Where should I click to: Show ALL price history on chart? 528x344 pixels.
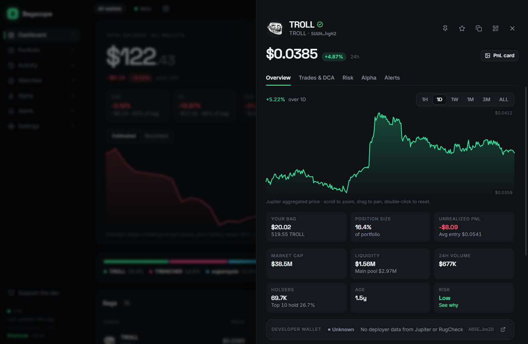[504, 100]
